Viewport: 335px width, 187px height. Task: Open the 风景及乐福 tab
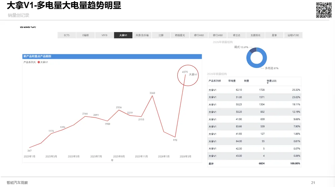coord(142,35)
